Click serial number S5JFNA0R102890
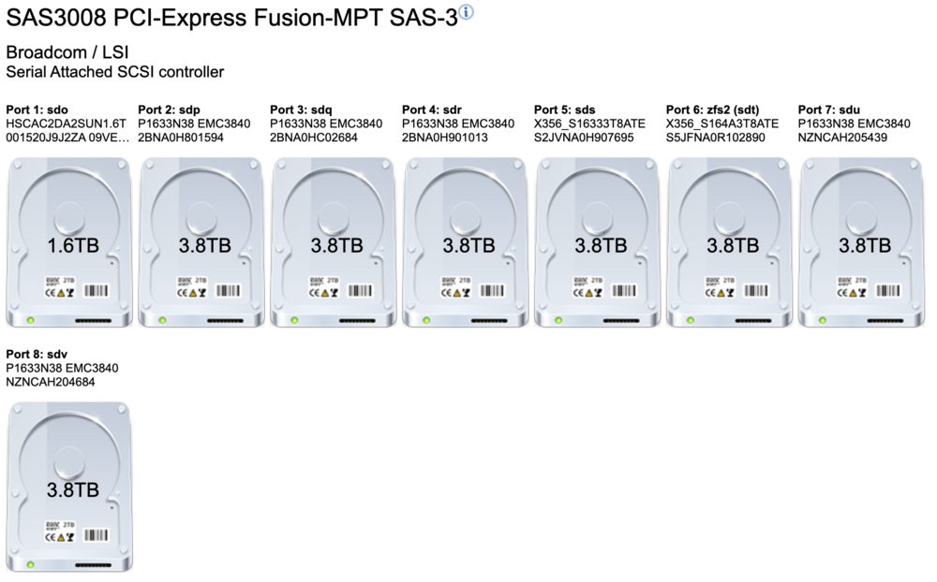Image resolution: width=937 pixels, height=582 pixels. 715,138
